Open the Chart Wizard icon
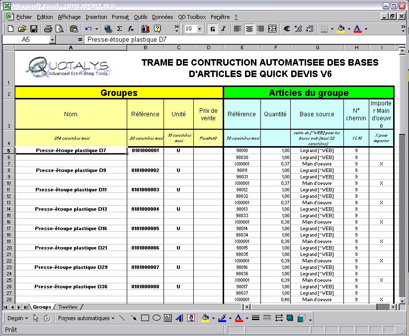The width and height of the screenshot is (409, 336). (x=146, y=29)
